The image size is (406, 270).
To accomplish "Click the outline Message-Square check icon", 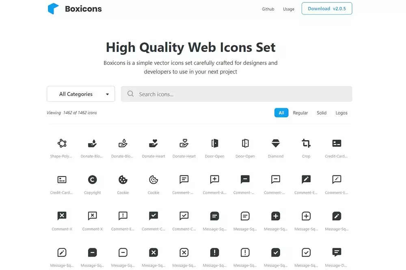I will (306, 253).
